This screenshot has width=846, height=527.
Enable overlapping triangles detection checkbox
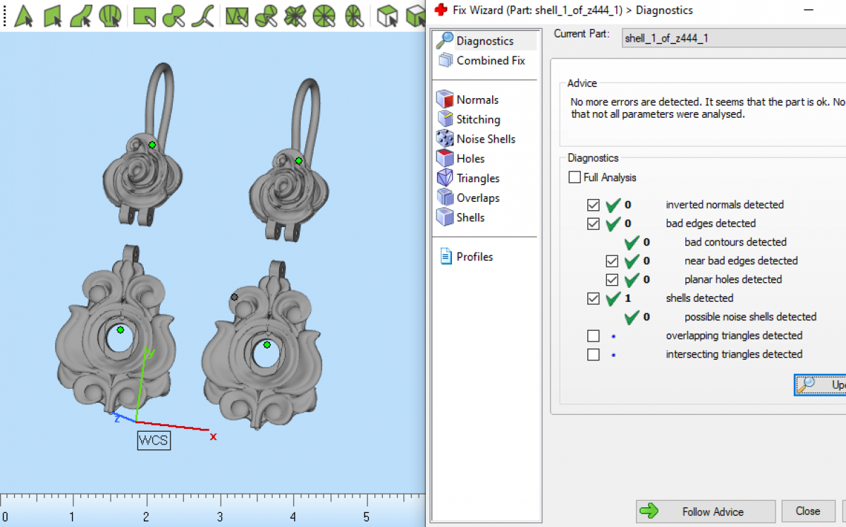[594, 336]
